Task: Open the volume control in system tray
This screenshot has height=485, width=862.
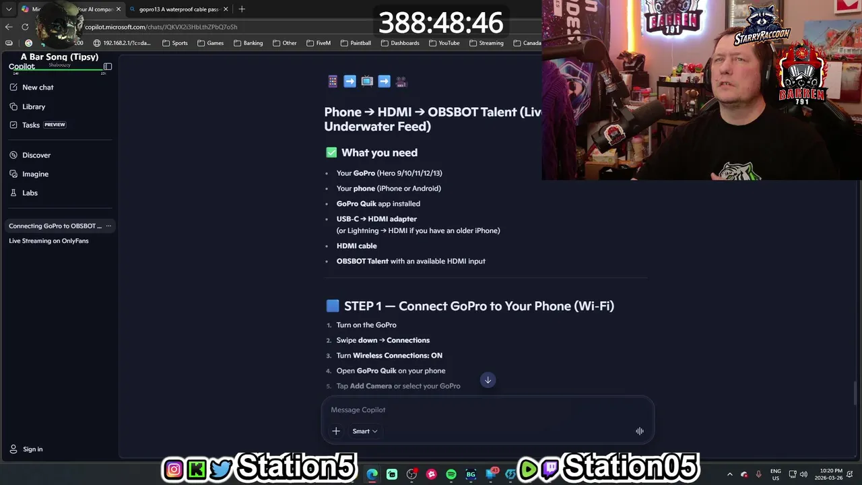Action: click(x=803, y=474)
